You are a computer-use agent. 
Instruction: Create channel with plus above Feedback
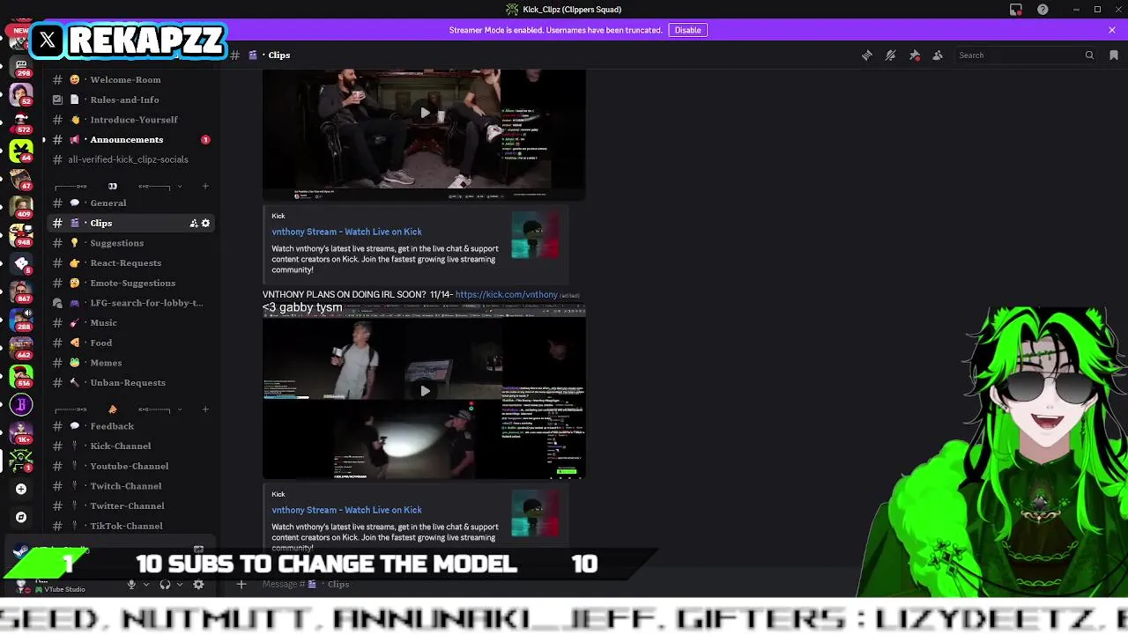[205, 409]
